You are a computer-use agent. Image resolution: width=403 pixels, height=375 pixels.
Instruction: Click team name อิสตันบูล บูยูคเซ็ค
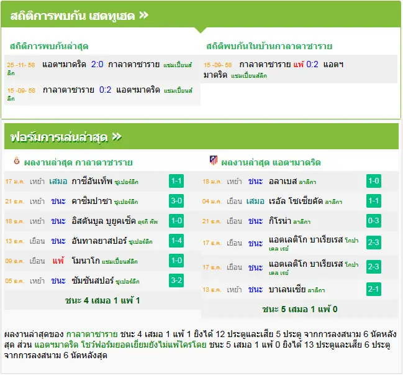[x=104, y=221]
